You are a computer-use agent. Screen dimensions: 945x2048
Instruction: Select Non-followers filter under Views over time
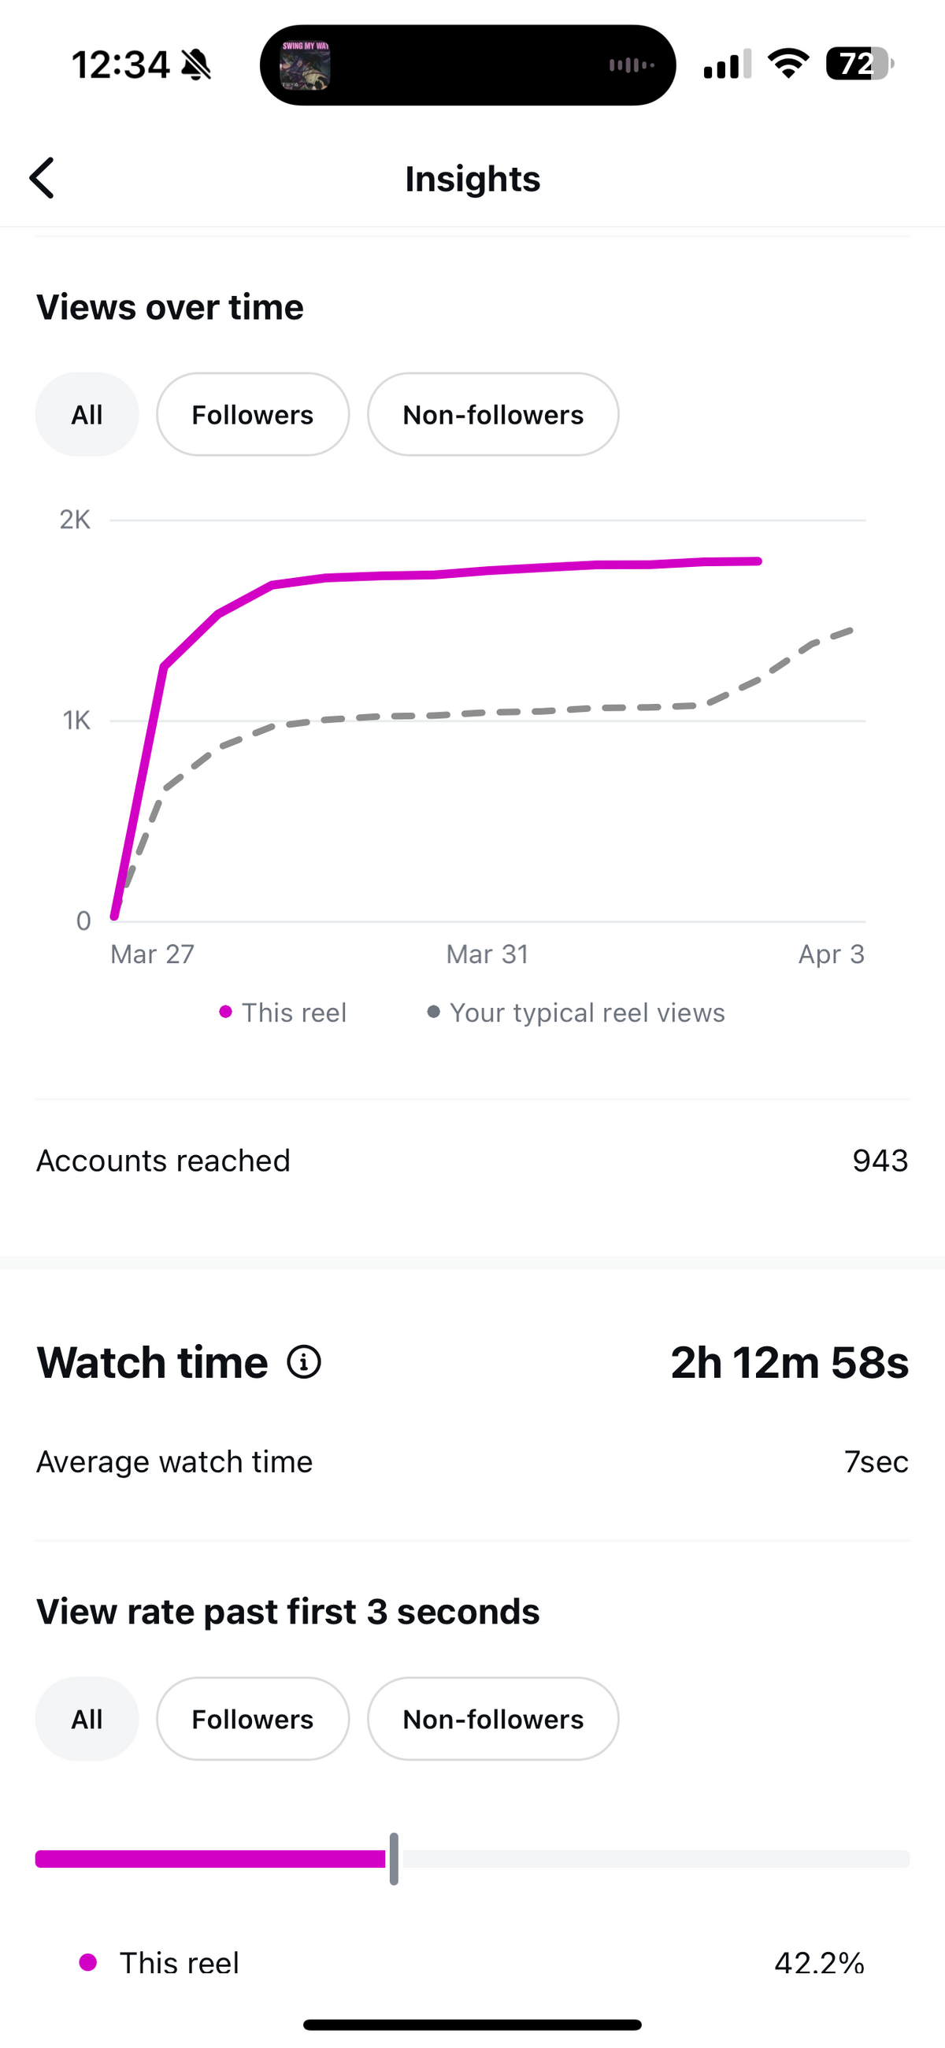pos(493,414)
